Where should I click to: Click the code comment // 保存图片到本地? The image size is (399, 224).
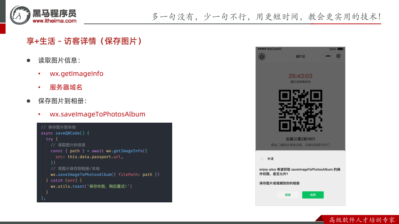(58, 127)
